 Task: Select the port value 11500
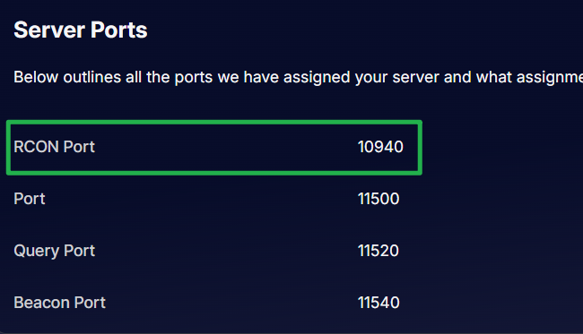click(x=379, y=199)
